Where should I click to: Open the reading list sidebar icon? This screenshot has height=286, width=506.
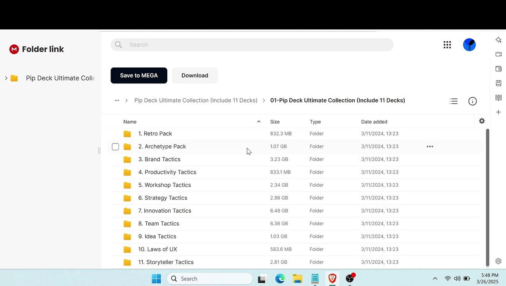pyautogui.click(x=498, y=98)
